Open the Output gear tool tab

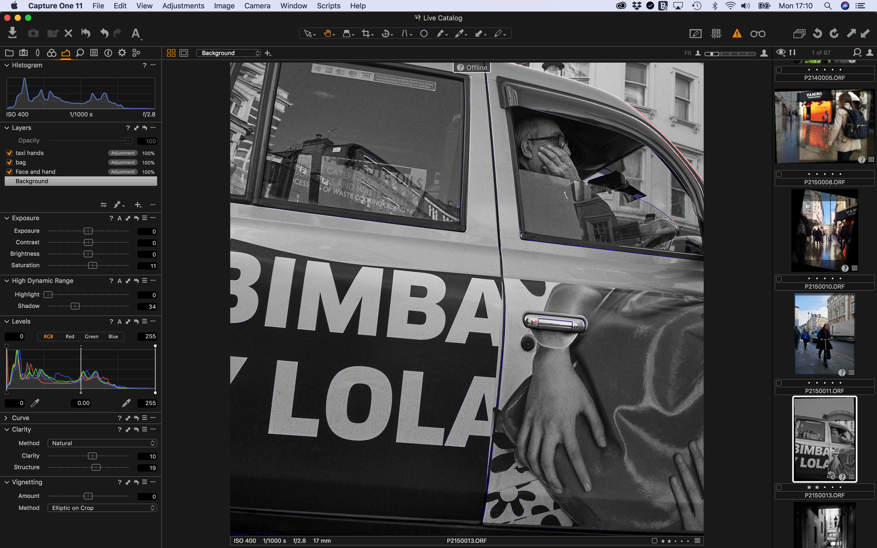pos(122,53)
